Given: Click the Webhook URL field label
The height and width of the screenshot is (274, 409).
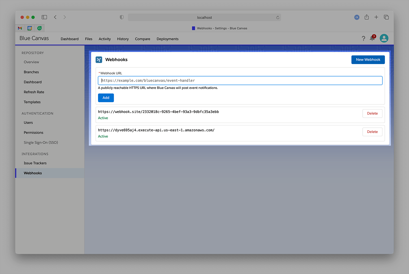Looking at the screenshot, I should coord(111,73).
